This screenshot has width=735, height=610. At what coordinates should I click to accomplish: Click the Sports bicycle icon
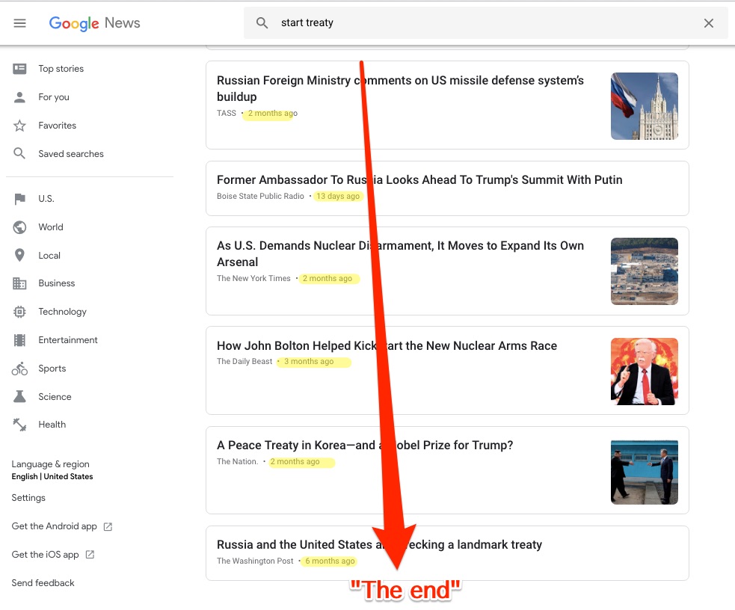[x=19, y=369]
